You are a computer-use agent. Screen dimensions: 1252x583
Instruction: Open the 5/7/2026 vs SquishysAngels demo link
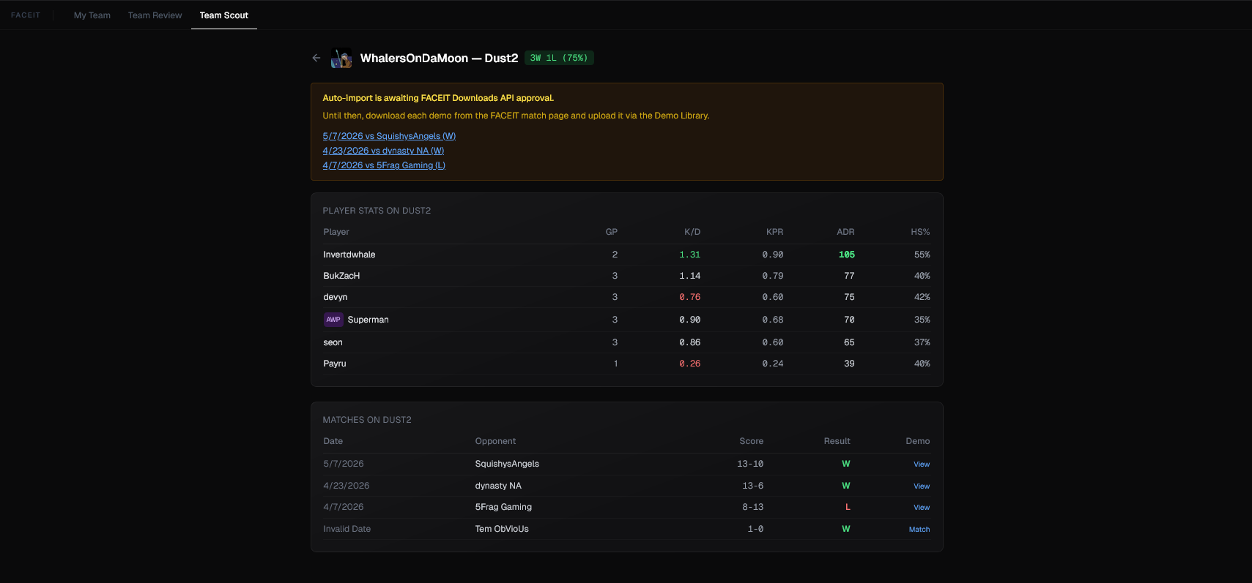click(x=389, y=136)
